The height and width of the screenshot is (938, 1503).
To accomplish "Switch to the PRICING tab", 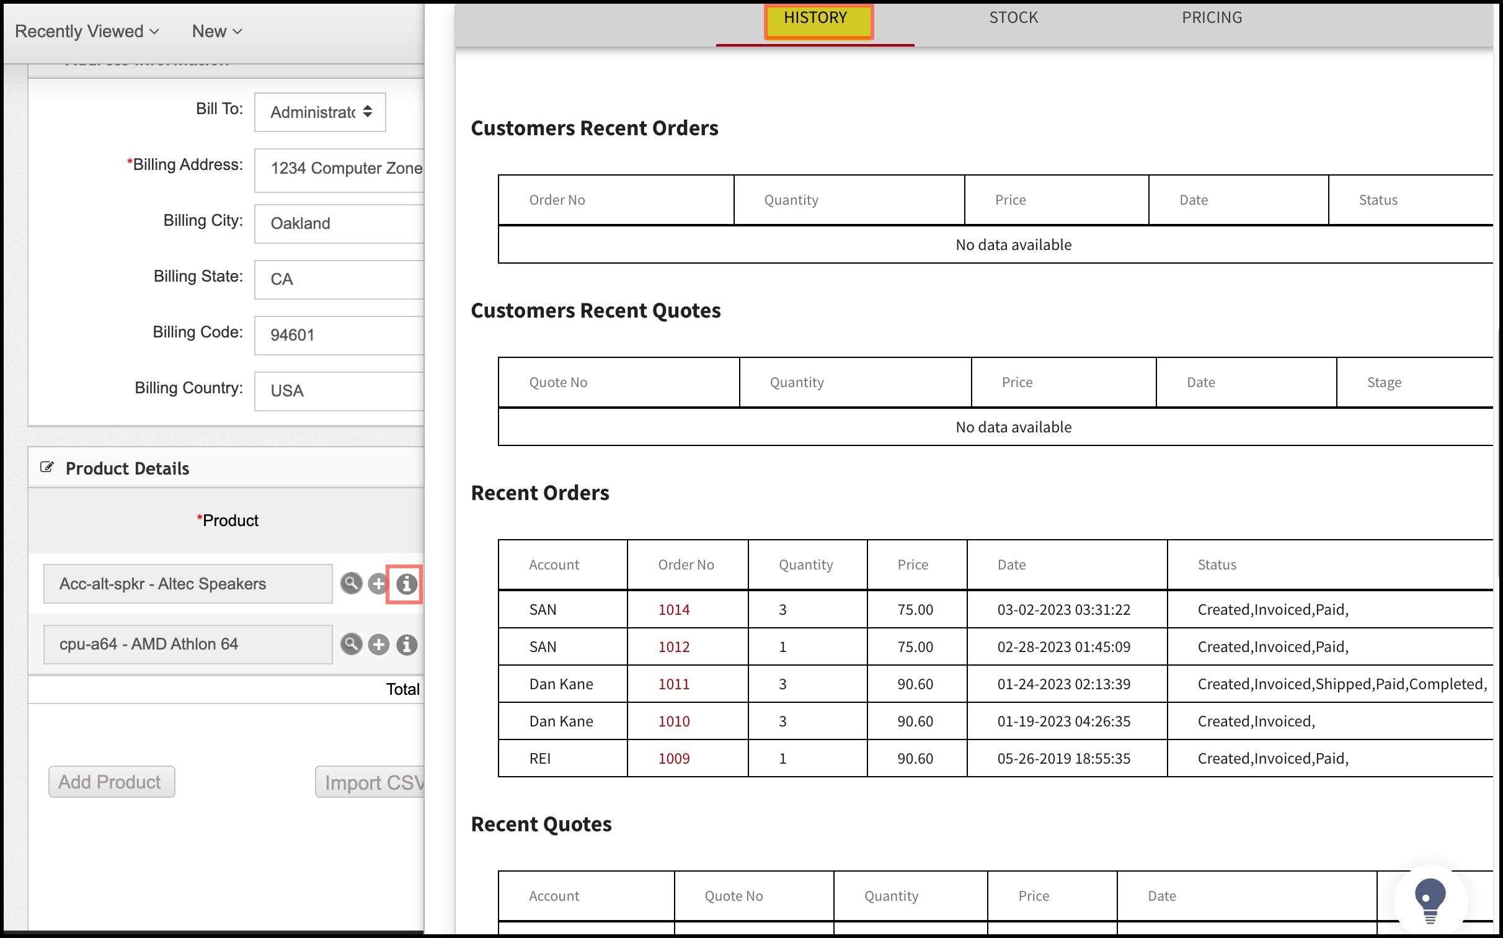I will pyautogui.click(x=1212, y=17).
